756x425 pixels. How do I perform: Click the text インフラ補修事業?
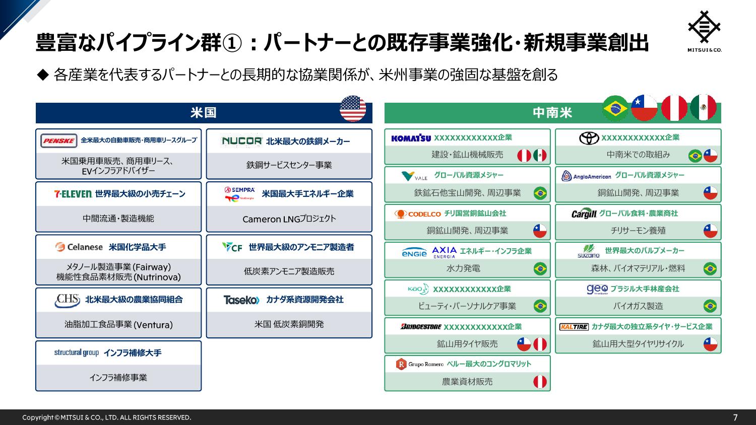click(118, 378)
